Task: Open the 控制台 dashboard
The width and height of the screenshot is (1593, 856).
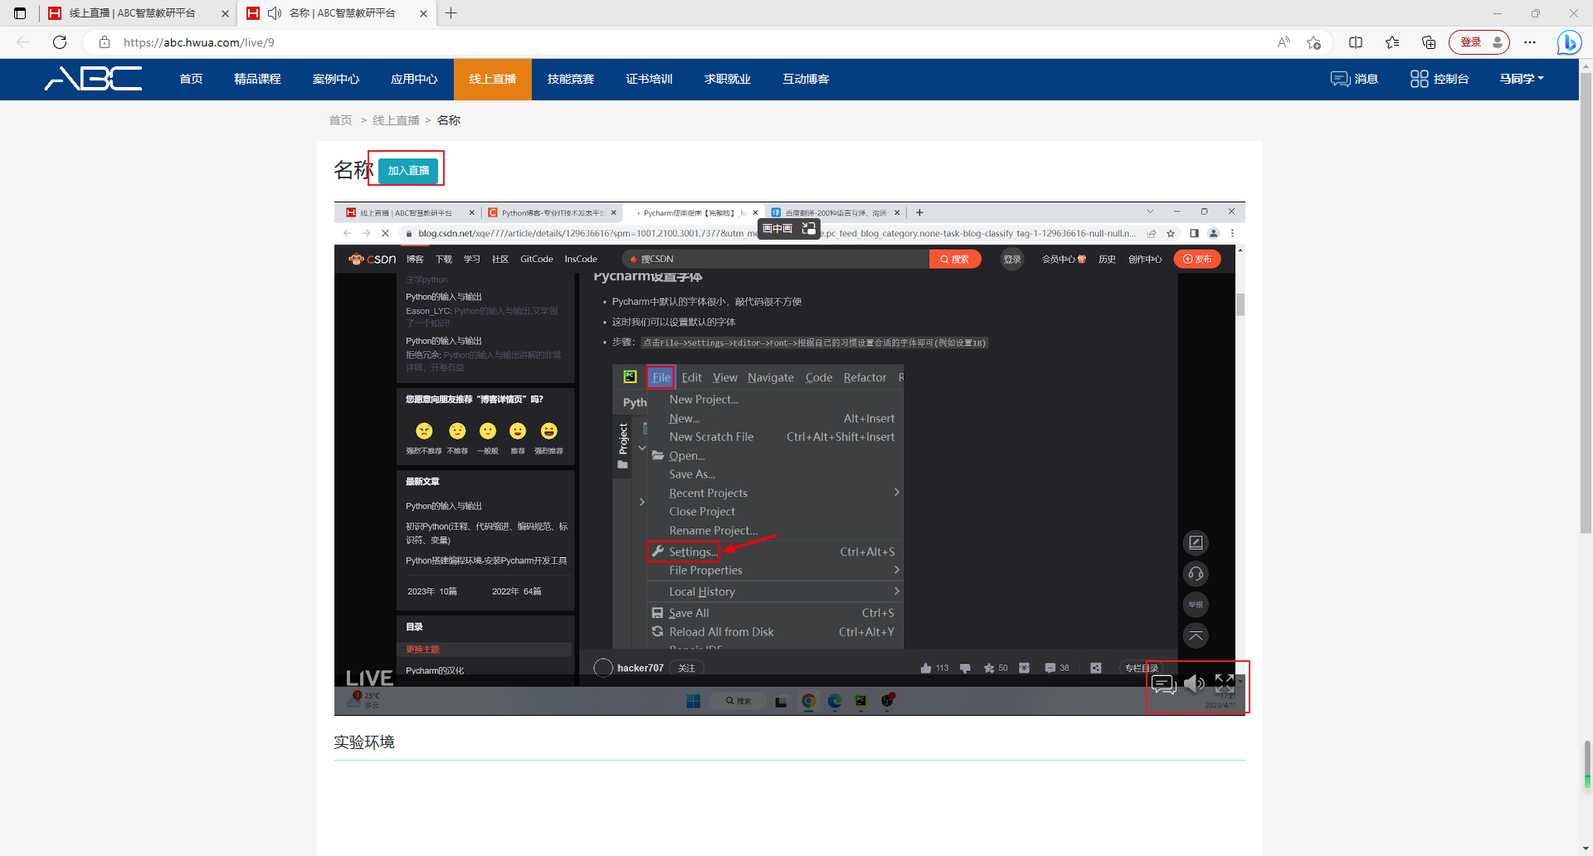Action: [1440, 79]
